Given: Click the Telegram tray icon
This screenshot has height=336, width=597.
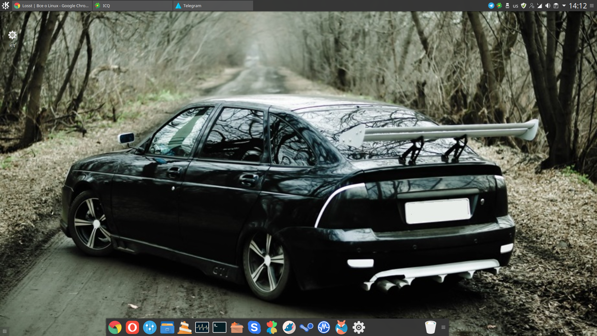Looking at the screenshot, I should [x=491, y=6].
